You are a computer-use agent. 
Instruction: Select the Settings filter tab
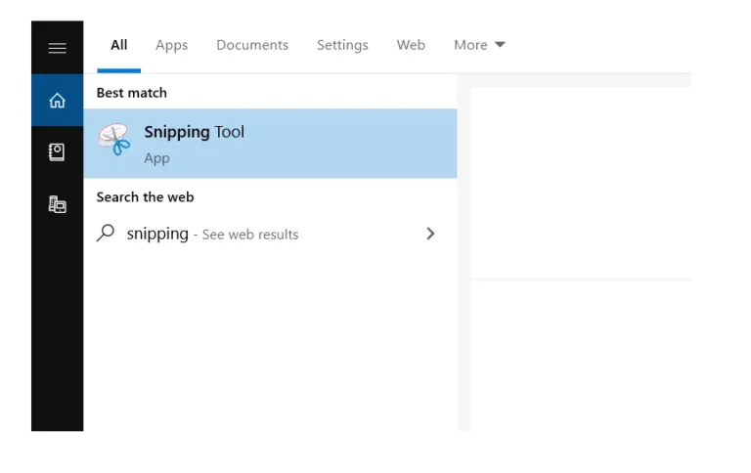342,46
